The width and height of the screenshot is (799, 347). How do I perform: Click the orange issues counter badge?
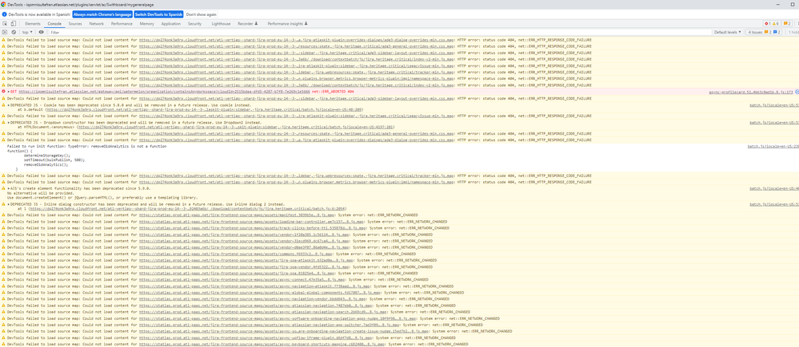(x=787, y=24)
